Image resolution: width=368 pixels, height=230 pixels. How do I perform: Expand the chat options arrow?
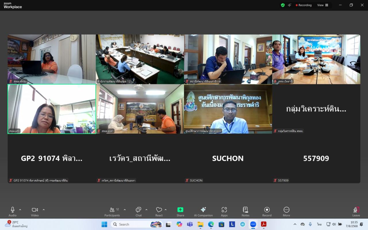click(x=146, y=210)
